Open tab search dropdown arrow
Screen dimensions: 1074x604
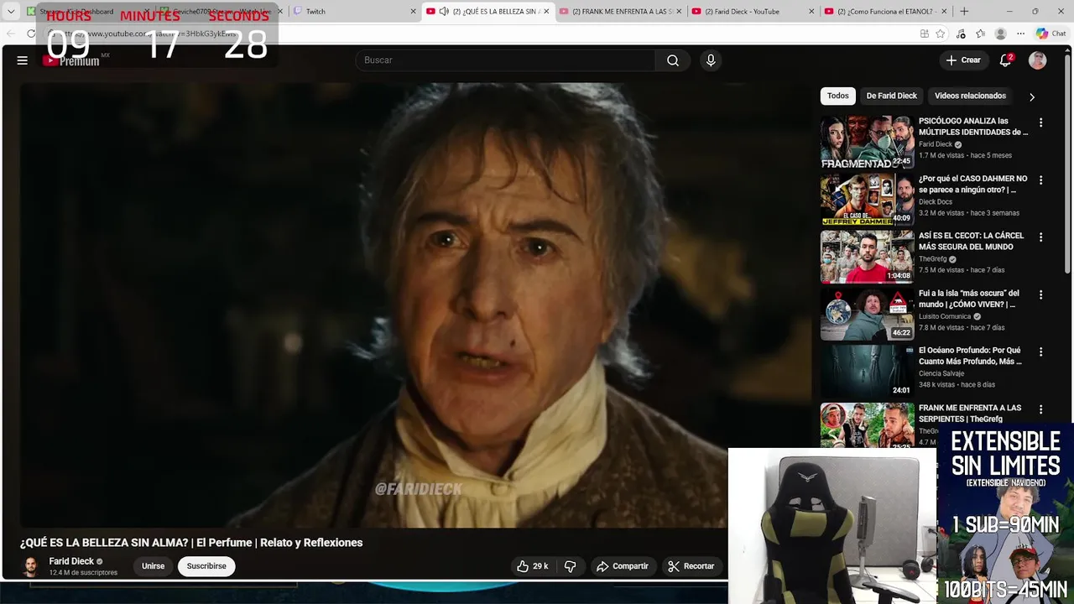pyautogui.click(x=11, y=11)
